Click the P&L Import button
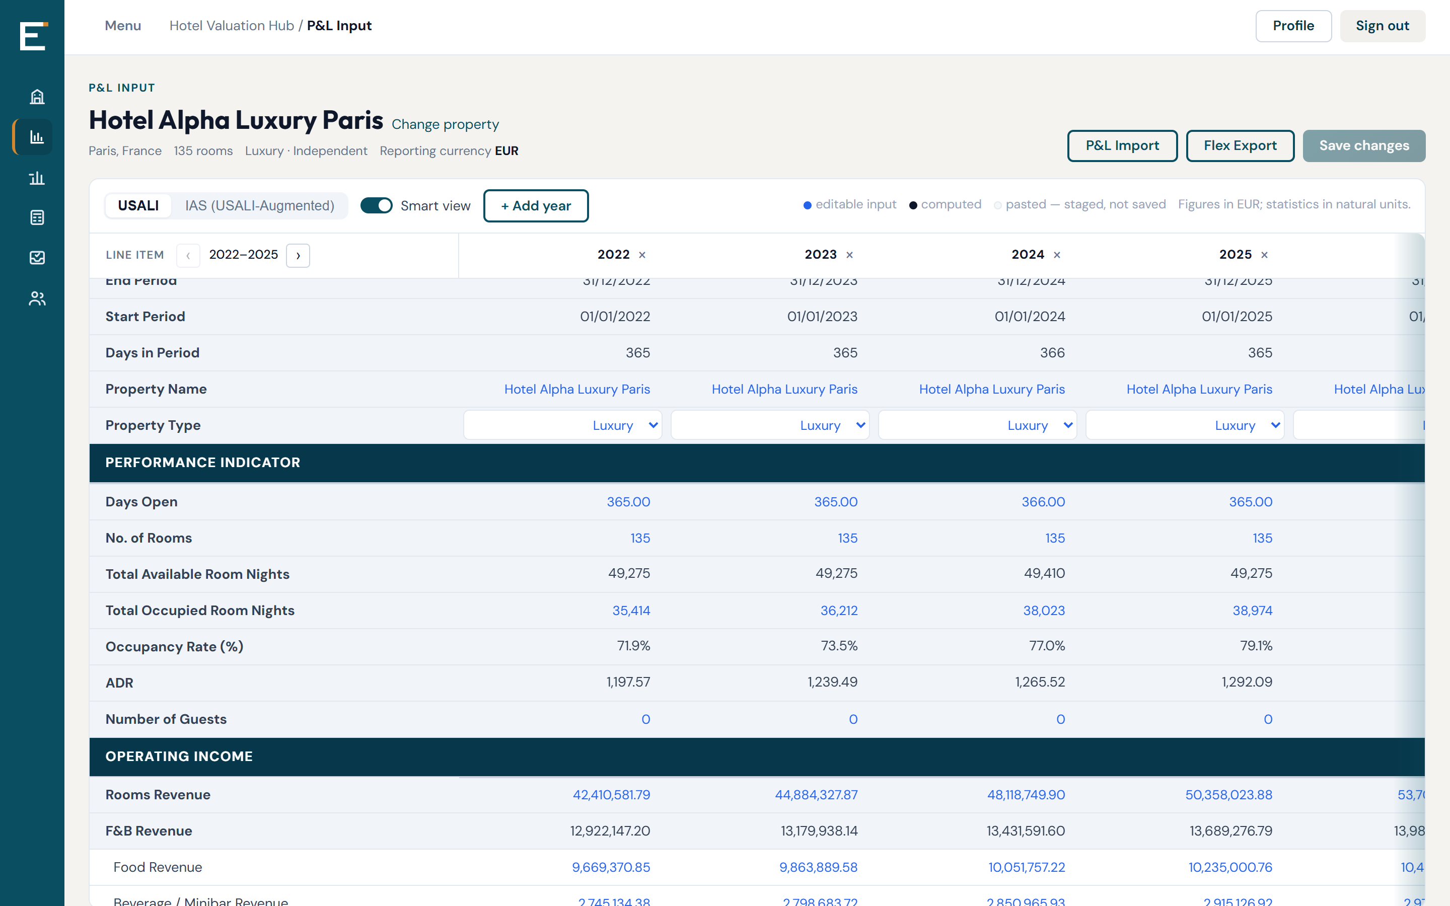 point(1122,145)
